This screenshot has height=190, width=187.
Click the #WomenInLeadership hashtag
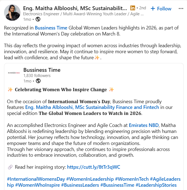click(90, 179)
